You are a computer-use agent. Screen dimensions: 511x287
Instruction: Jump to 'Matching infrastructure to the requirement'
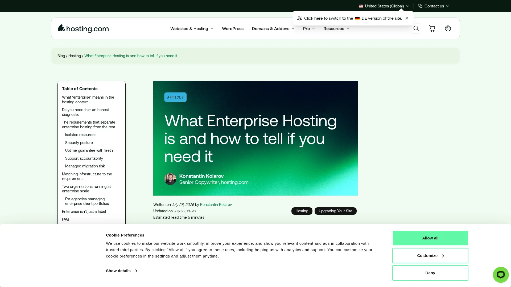tap(87, 176)
